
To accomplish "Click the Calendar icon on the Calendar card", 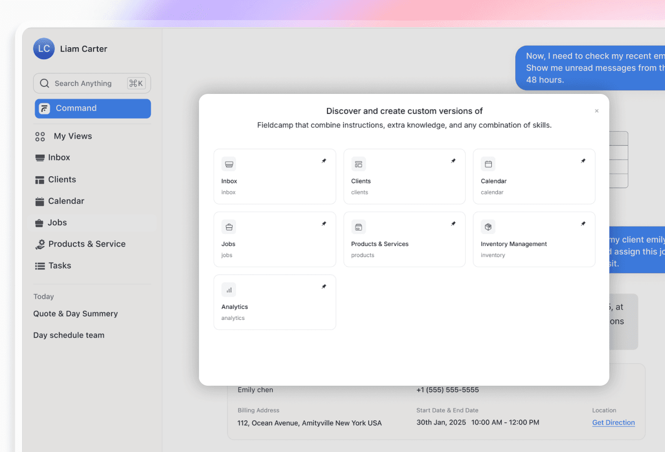I will (x=488, y=164).
